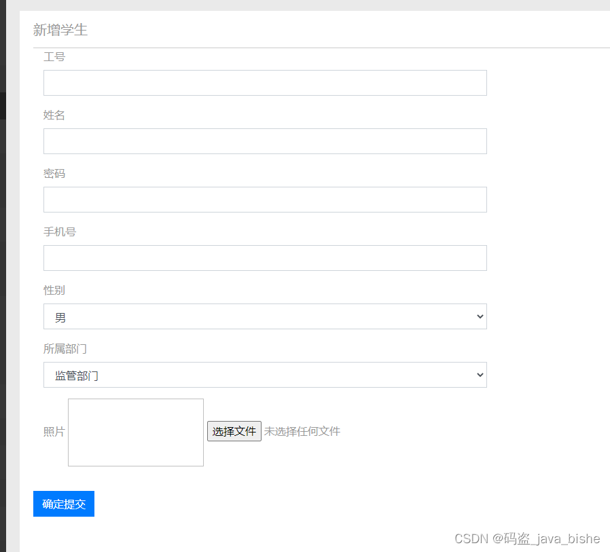Viewport: 610px width, 552px height.
Task: Focus the 姓名 text box
Action: point(265,141)
